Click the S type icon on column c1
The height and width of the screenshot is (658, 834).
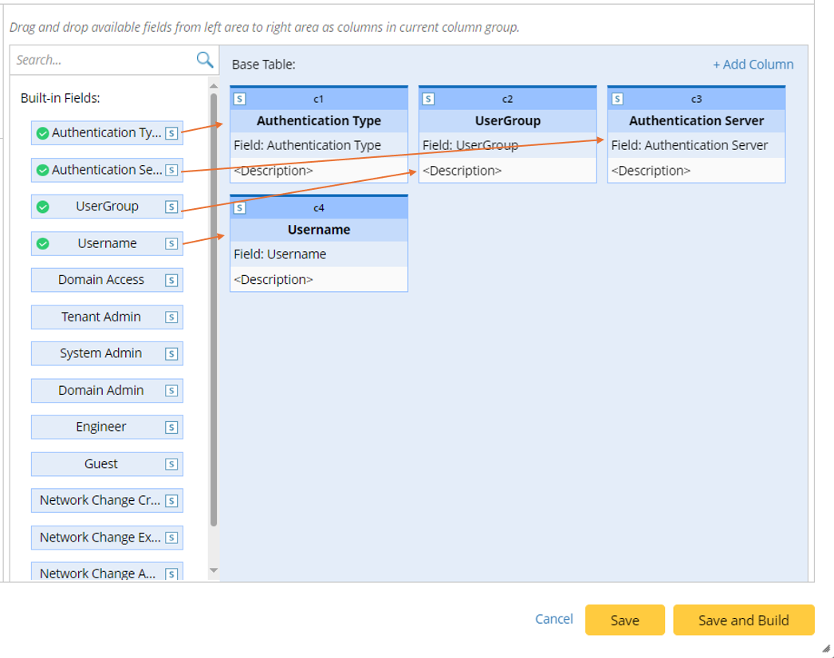[x=239, y=99]
